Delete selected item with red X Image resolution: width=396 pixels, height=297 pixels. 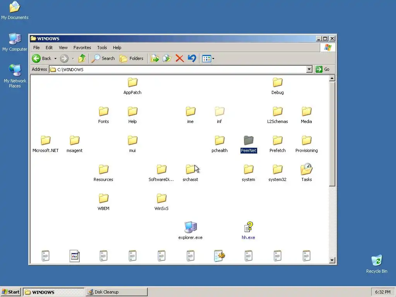(179, 58)
